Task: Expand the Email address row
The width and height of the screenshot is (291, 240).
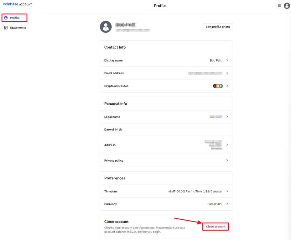Action: [x=166, y=73]
